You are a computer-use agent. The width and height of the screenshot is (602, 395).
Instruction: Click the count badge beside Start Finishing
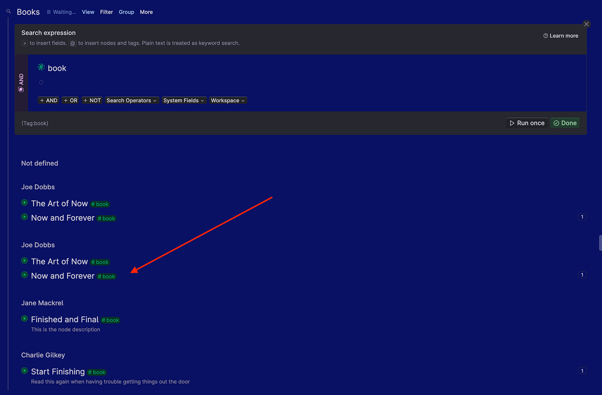tap(582, 371)
